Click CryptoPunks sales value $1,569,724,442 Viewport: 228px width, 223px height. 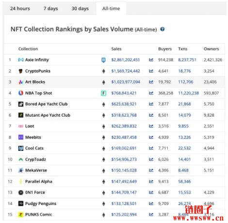(126, 71)
